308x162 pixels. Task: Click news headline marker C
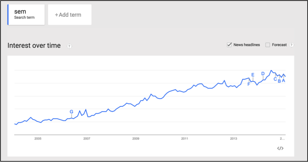click(x=275, y=79)
